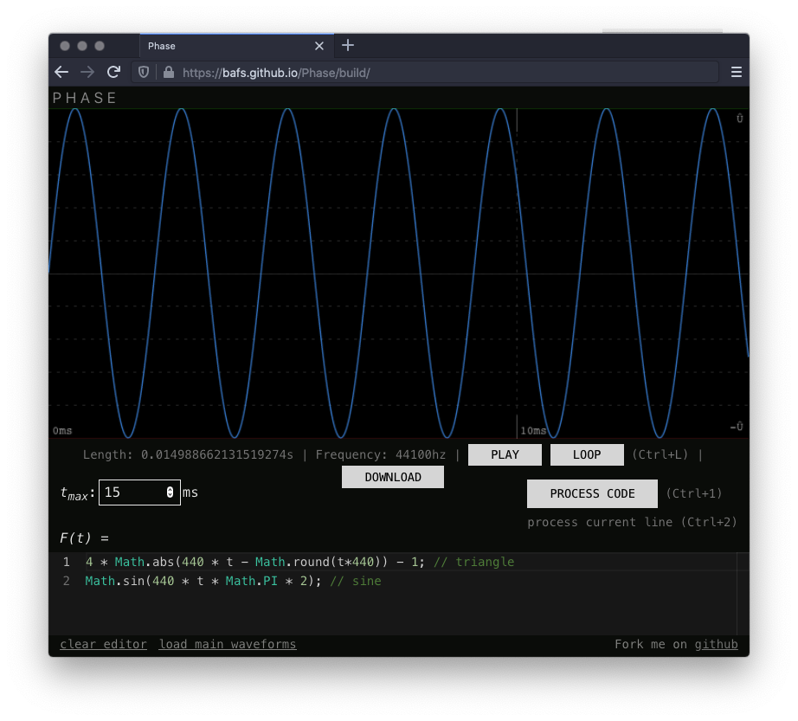The image size is (798, 721).
Task: Close the Phase tab
Action: (319, 46)
